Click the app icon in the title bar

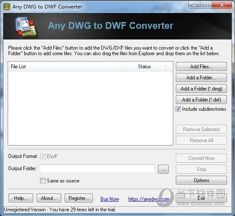tap(7, 7)
